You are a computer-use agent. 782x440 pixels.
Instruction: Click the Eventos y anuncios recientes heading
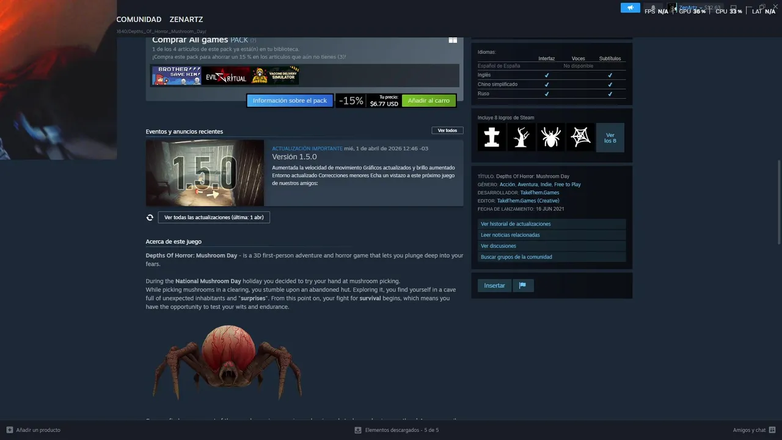185,131
